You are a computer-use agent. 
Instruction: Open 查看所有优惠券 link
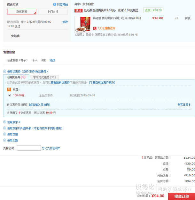60,82
